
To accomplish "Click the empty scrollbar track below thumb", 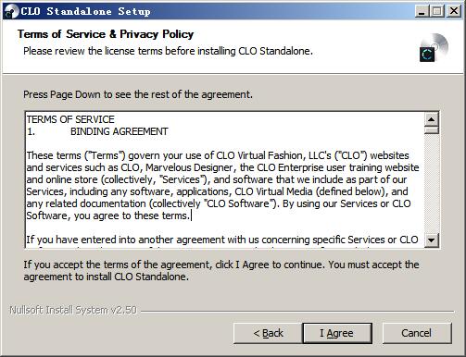I will point(432,183).
